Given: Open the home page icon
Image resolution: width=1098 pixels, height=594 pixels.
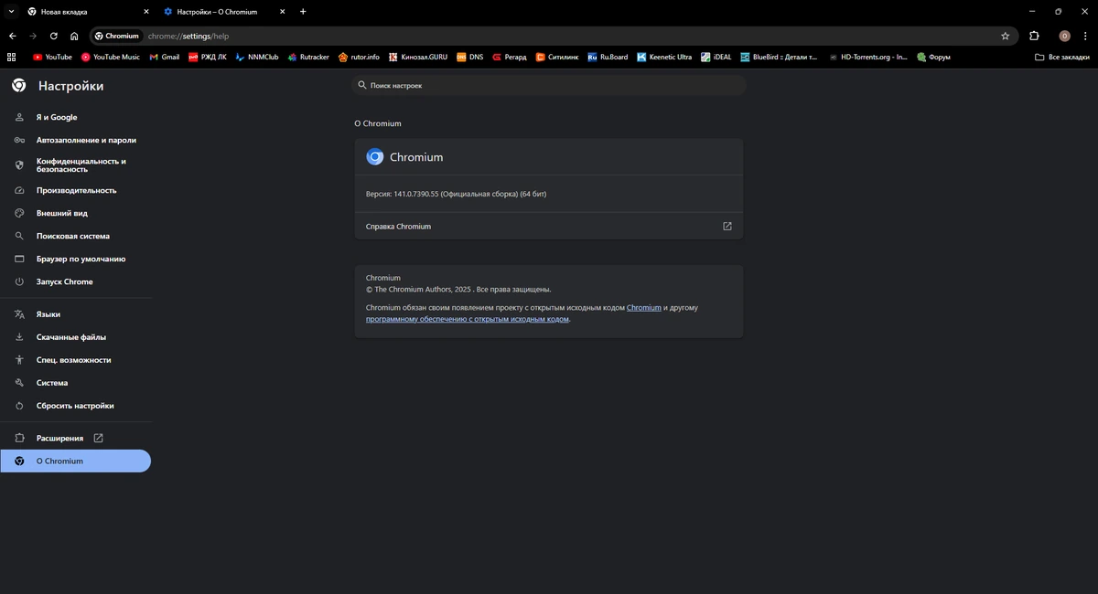Looking at the screenshot, I should [74, 36].
